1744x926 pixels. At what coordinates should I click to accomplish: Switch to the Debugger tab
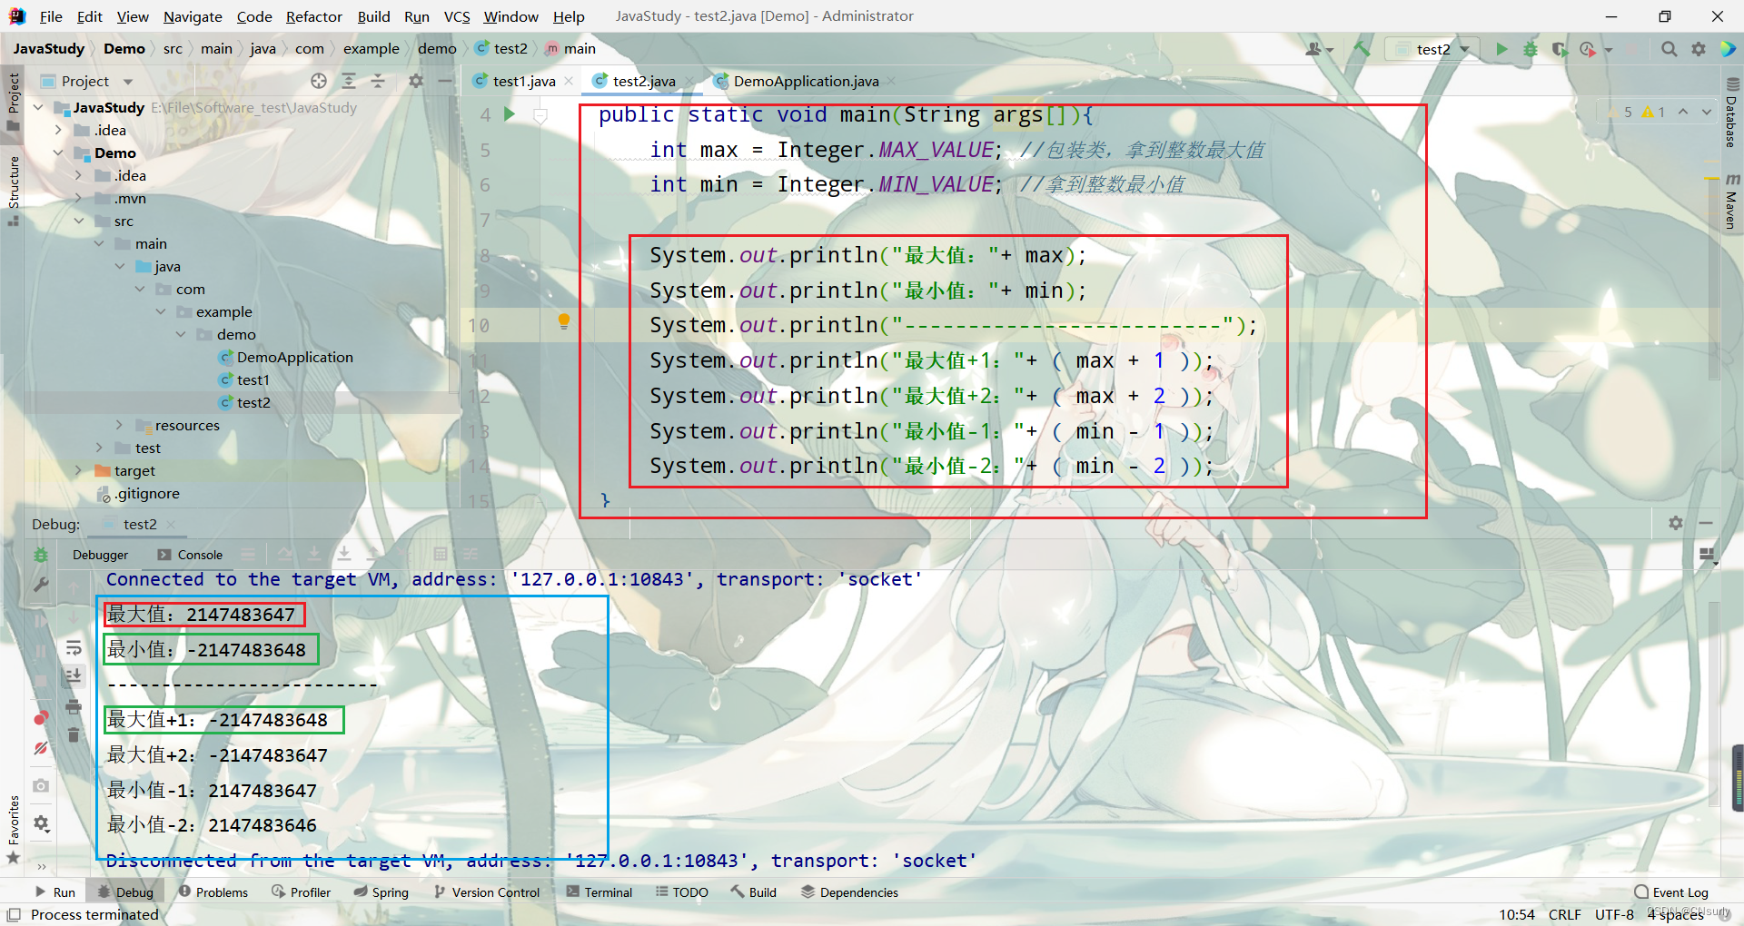100,555
